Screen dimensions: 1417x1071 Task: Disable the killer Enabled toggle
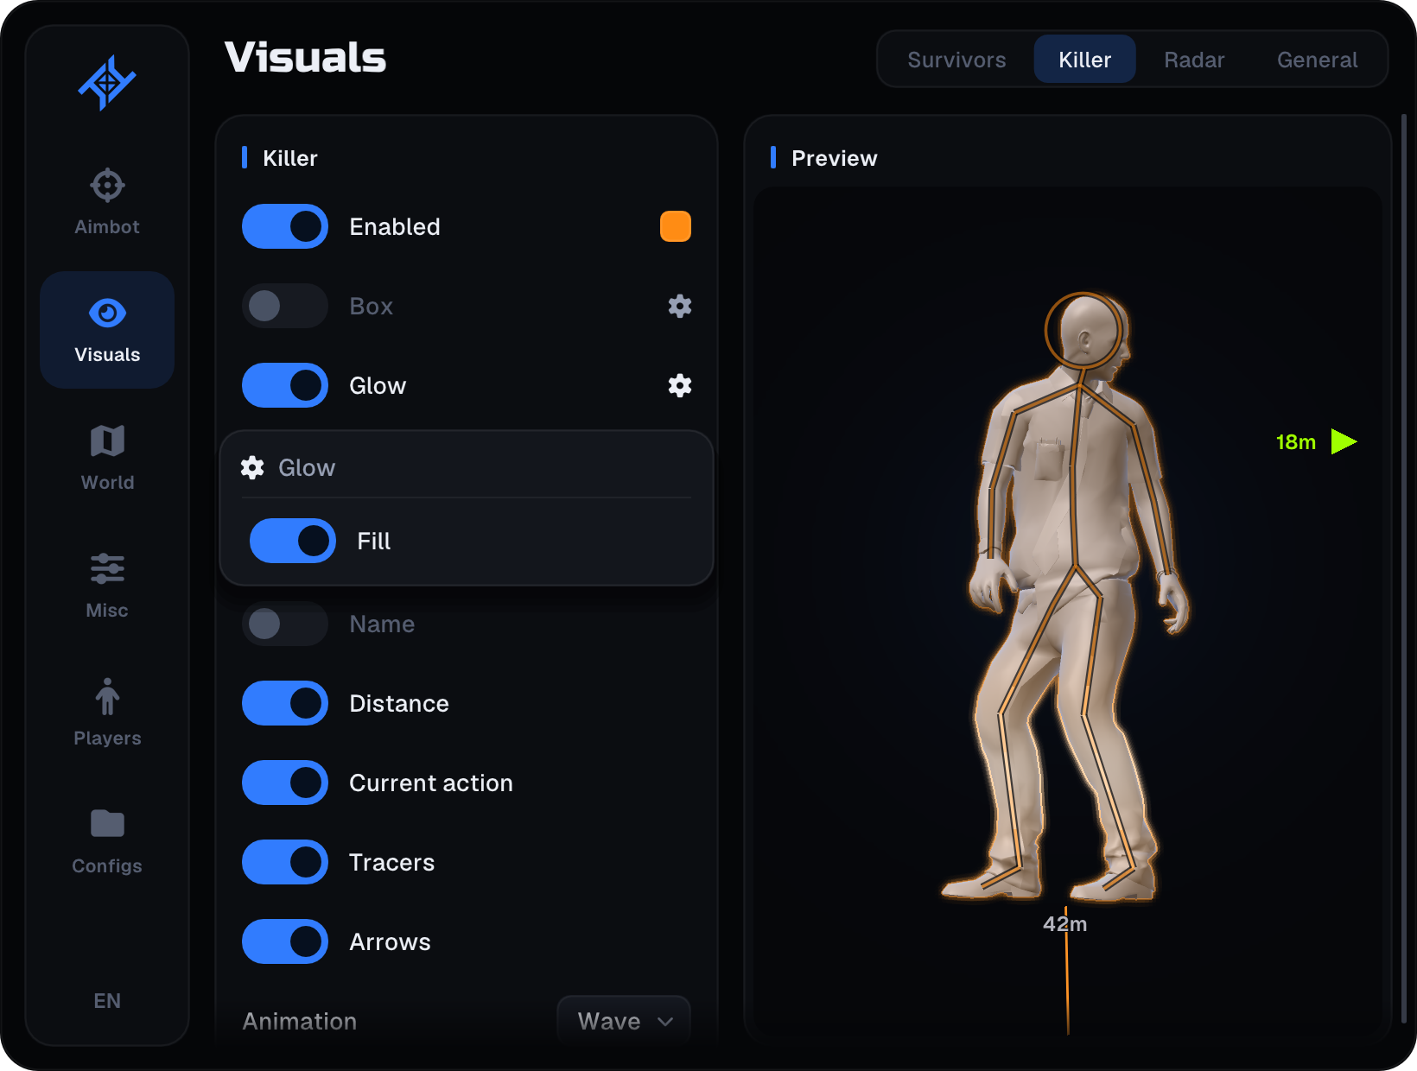(x=285, y=226)
